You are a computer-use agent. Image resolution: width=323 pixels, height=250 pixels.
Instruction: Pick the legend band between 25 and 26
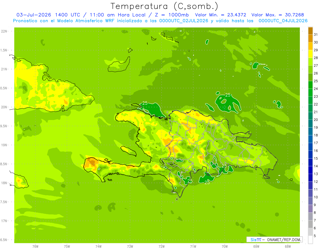click(310, 77)
